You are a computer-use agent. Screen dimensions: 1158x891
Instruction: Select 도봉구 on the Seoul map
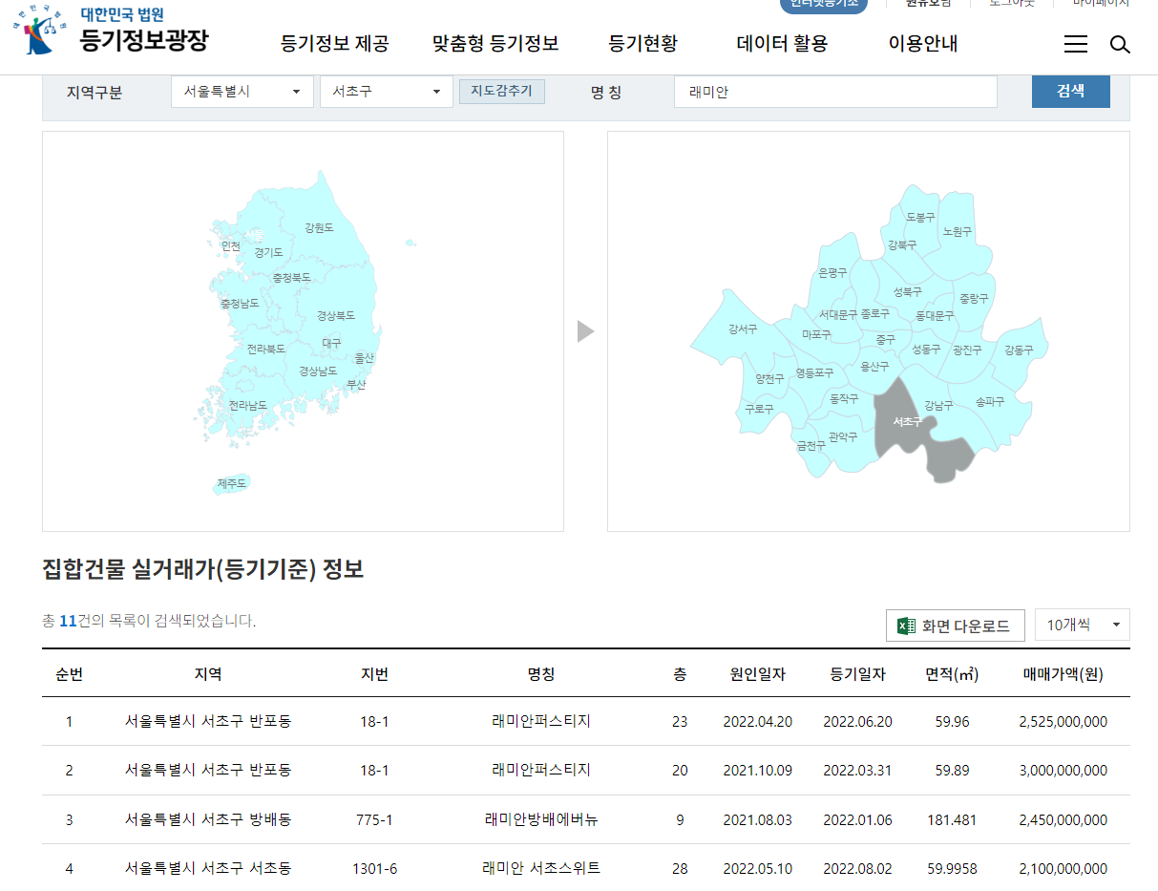(920, 218)
